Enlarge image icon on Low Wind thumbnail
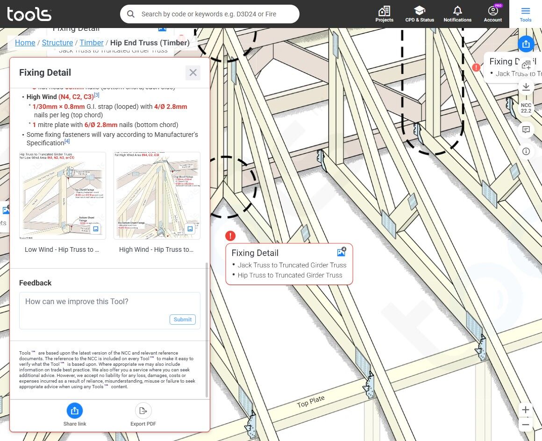The width and height of the screenshot is (542, 441). [96, 229]
